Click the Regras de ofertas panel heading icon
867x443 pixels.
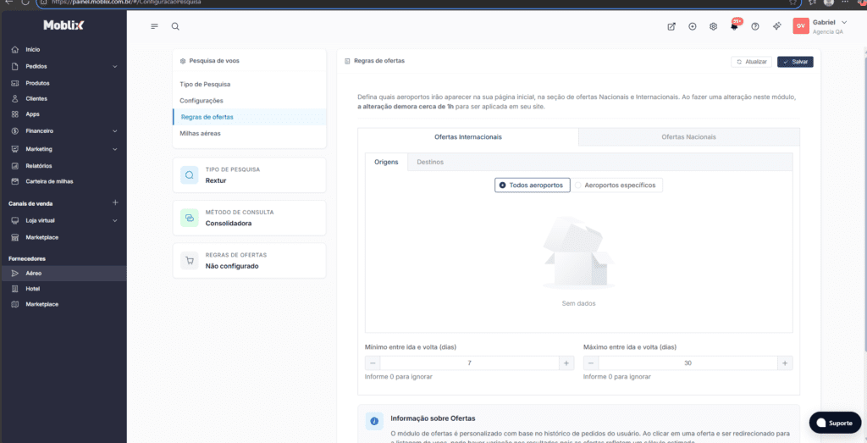pyautogui.click(x=346, y=61)
